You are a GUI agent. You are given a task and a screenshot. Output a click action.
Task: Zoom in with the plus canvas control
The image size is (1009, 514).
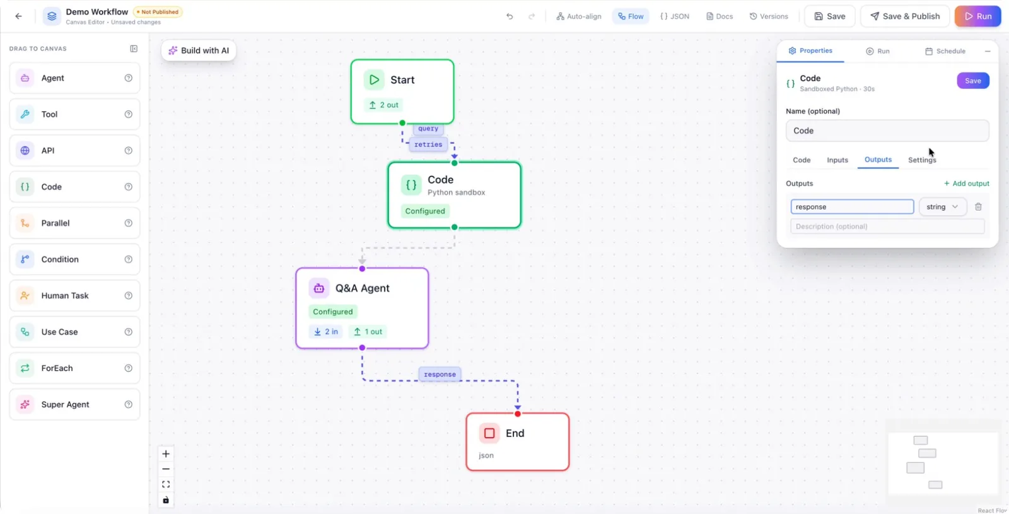point(166,453)
